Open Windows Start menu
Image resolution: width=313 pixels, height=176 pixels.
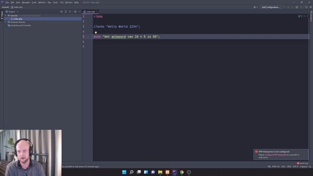point(124,172)
